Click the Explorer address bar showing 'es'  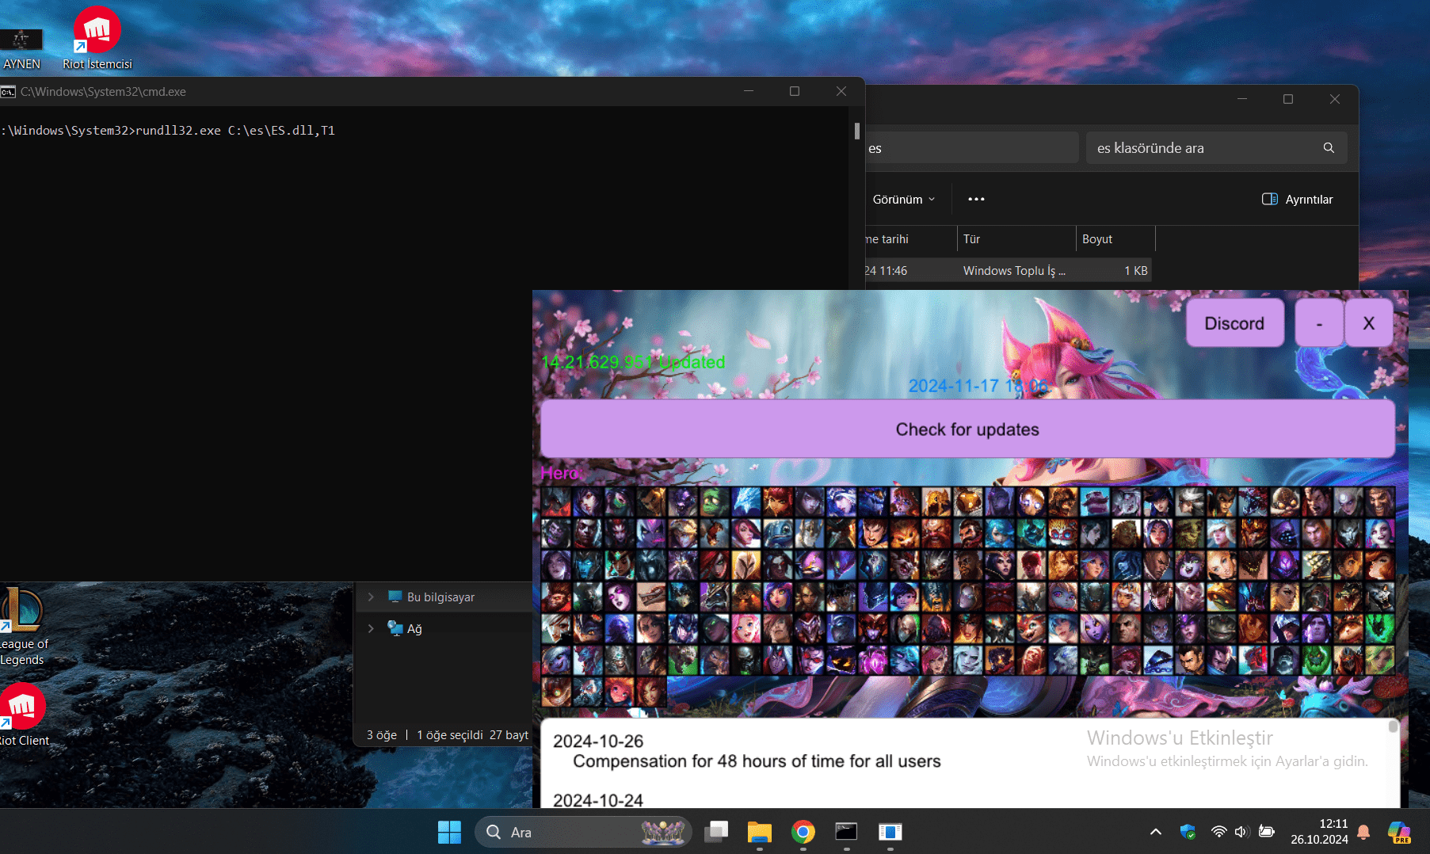971,148
